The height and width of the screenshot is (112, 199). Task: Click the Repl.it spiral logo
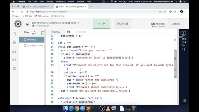click(18, 24)
